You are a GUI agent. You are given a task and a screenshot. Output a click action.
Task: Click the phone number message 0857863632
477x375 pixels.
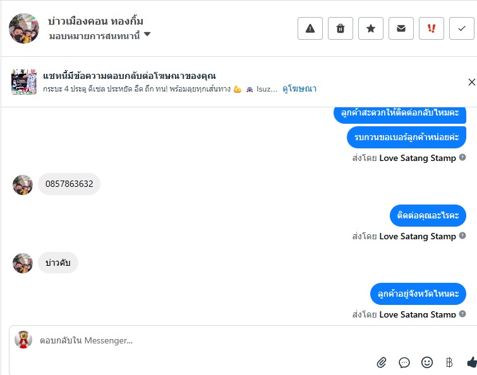coord(69,184)
